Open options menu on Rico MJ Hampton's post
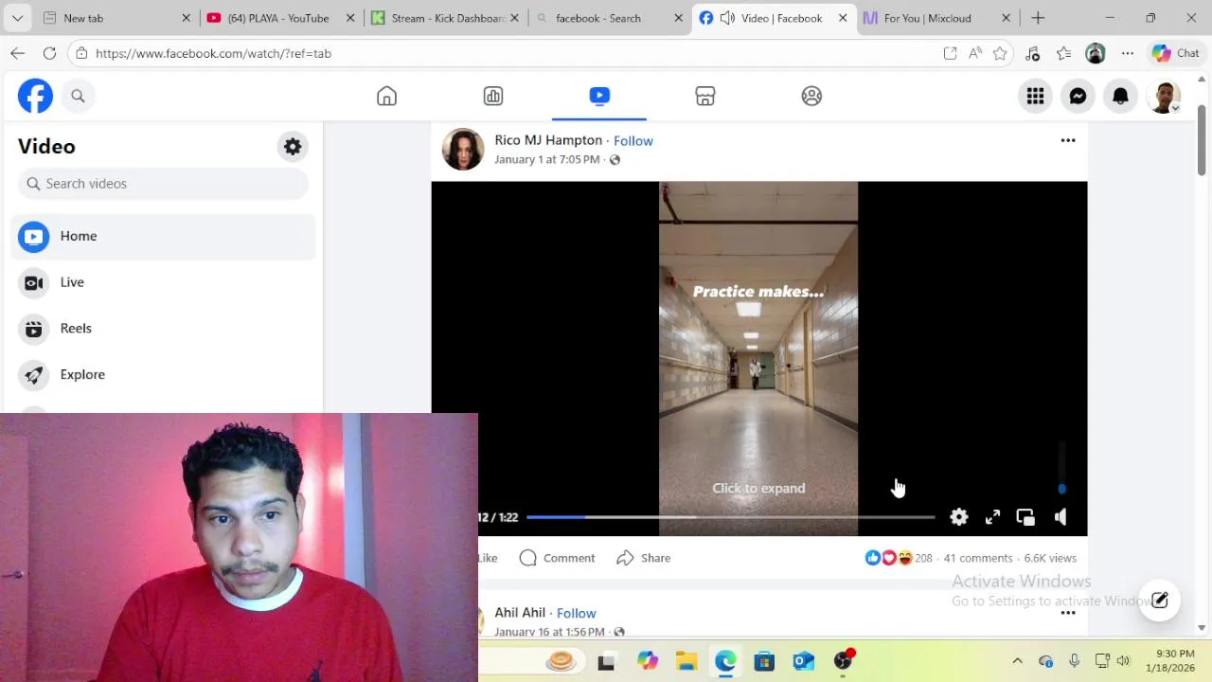 click(x=1068, y=140)
